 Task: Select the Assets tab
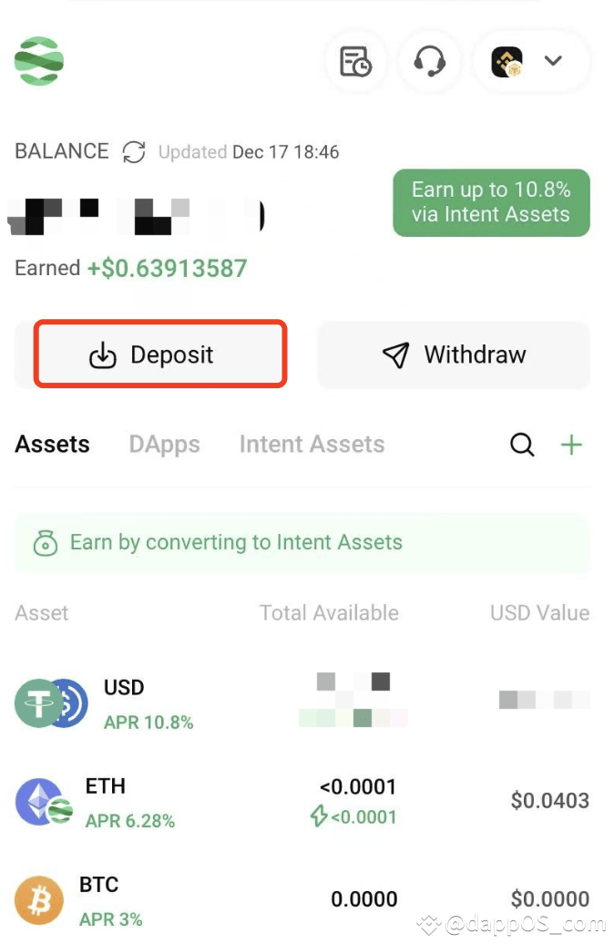pos(52,445)
